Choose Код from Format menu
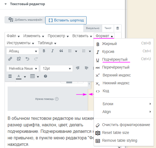156x148 pixels. click(124, 91)
